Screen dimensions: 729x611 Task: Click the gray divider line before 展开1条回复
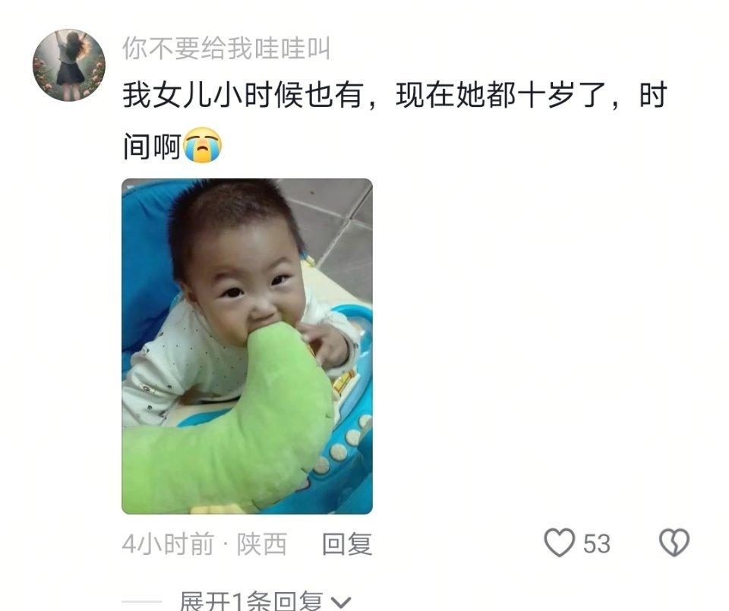point(141,602)
